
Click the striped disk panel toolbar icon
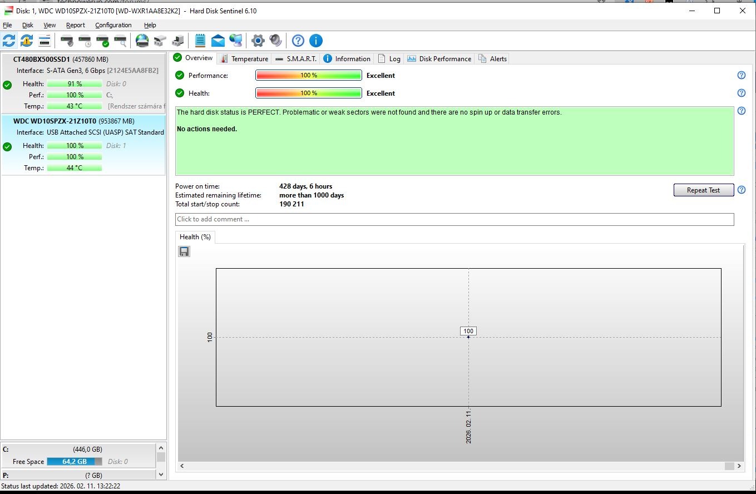[x=45, y=41]
